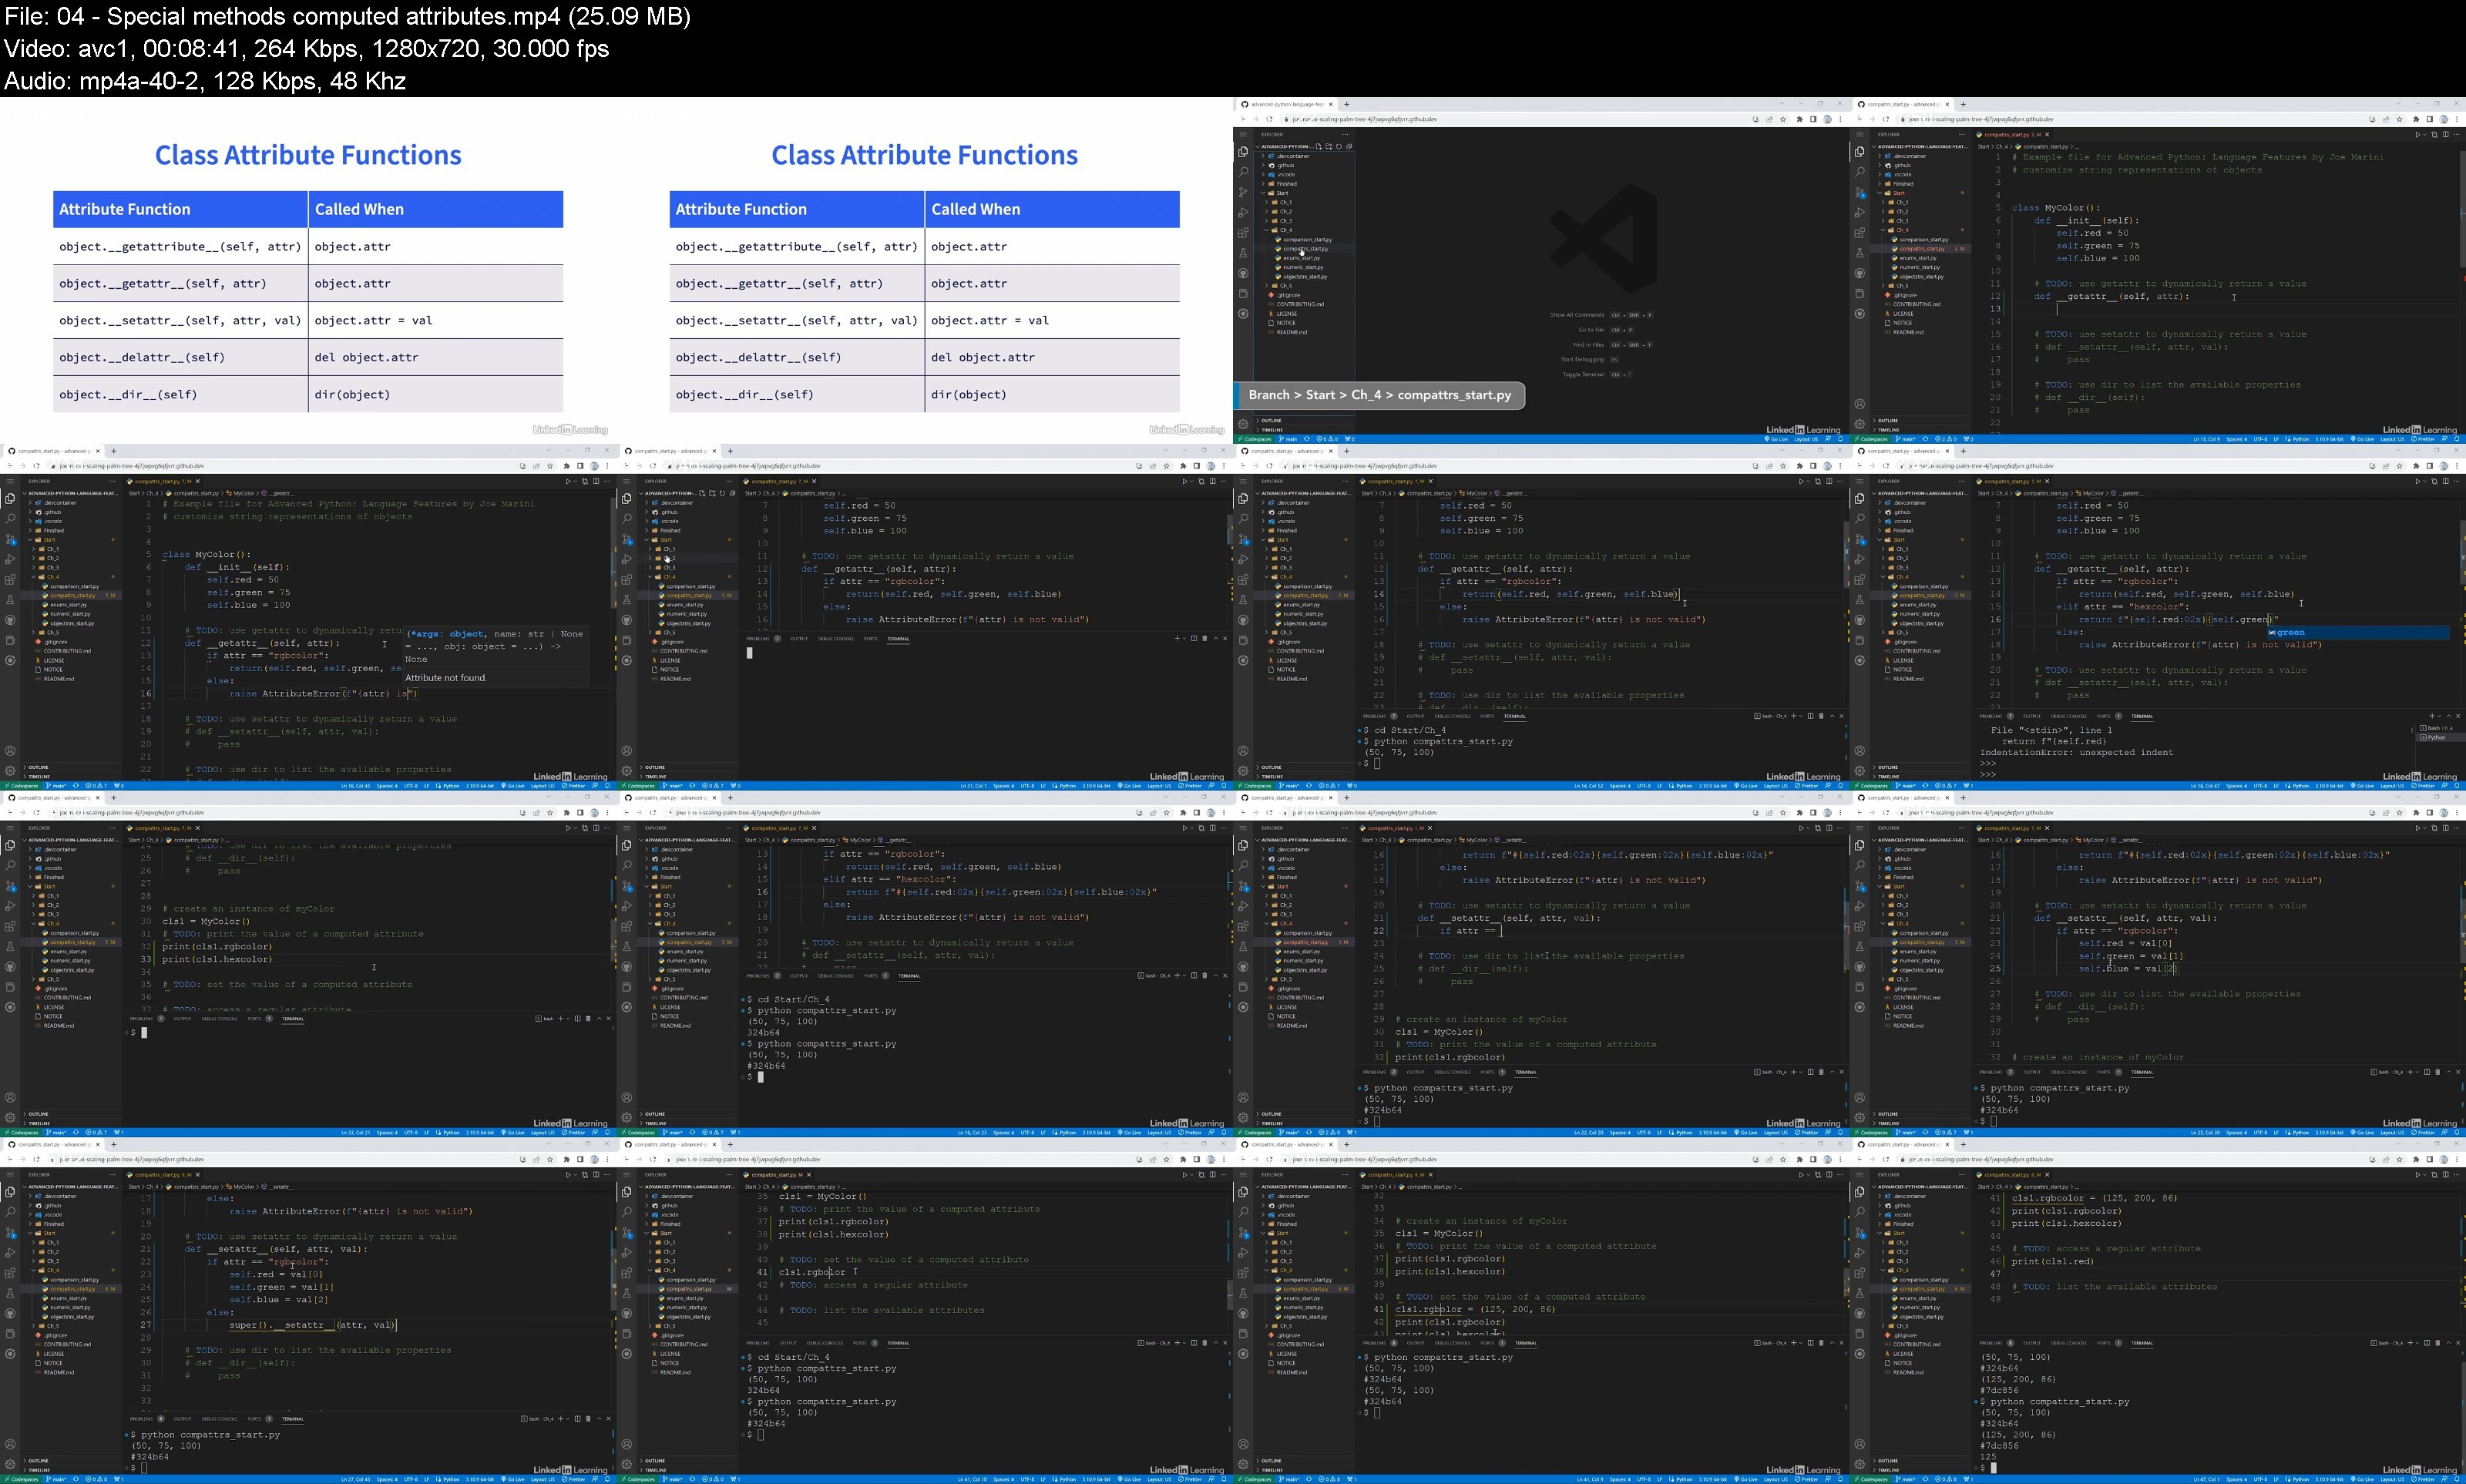Welcome-screen frame: open the Extensions icon
The height and width of the screenshot is (1484, 2466).
(1244, 233)
